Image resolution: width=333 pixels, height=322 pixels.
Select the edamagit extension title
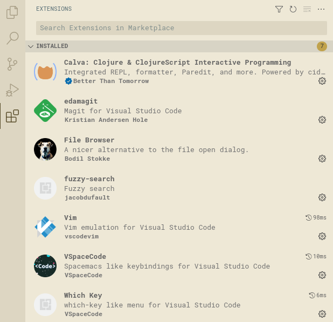click(81, 101)
